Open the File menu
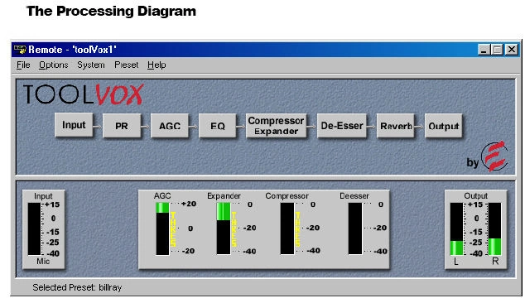The width and height of the screenshot is (525, 303). pos(23,65)
